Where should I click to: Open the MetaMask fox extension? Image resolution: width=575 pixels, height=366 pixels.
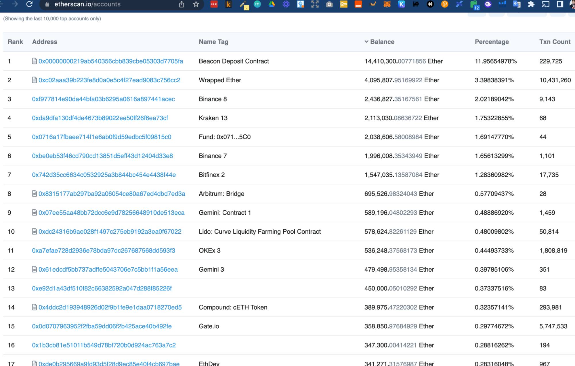point(387,4)
